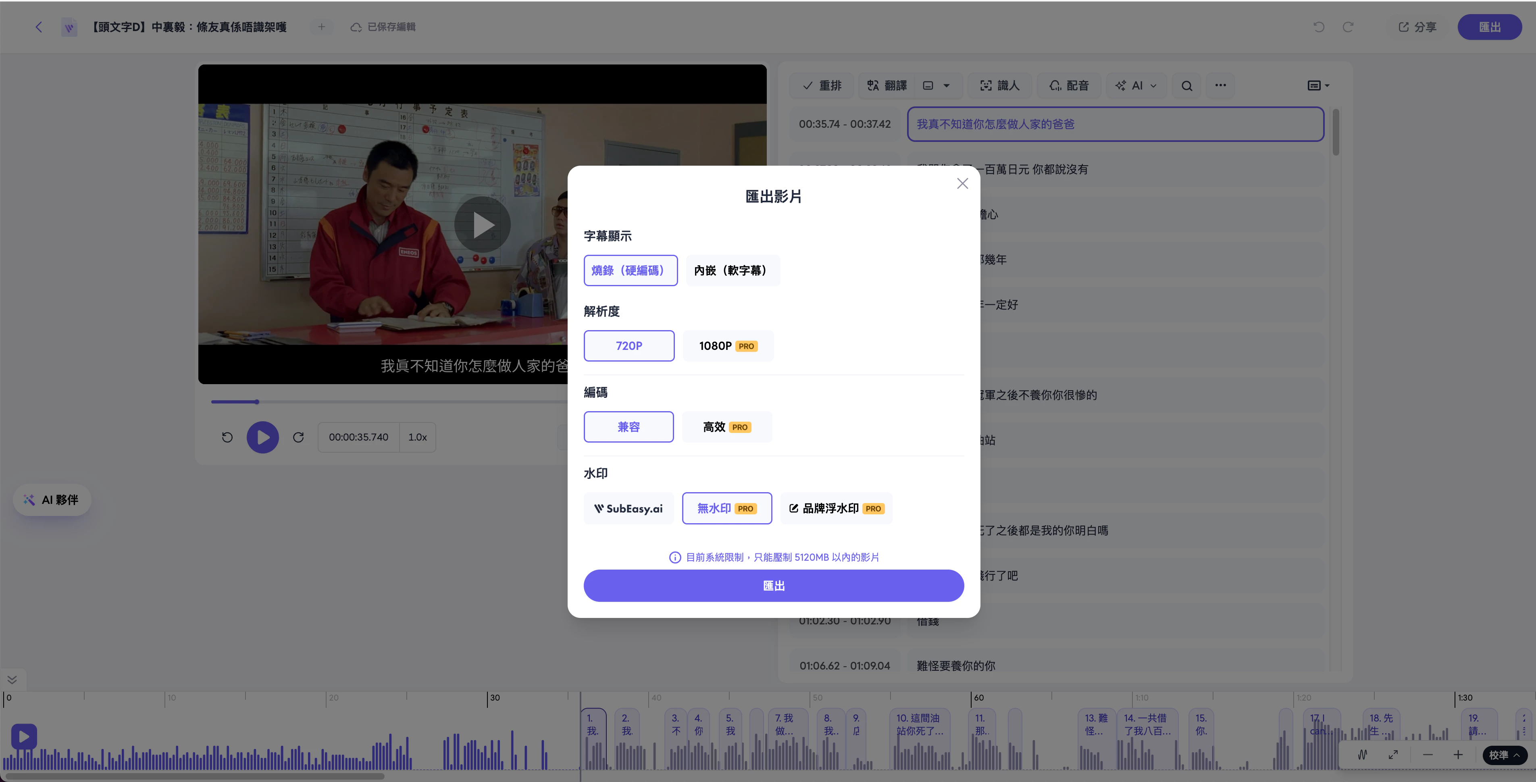Click the expand fit-timeline arrows icon
The width and height of the screenshot is (1536, 782).
coord(1393,755)
